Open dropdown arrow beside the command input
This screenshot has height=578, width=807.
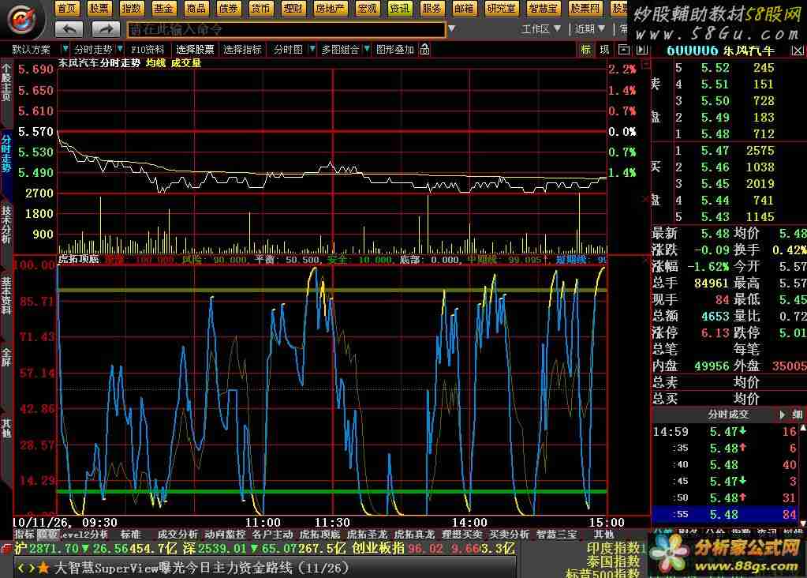coord(452,29)
